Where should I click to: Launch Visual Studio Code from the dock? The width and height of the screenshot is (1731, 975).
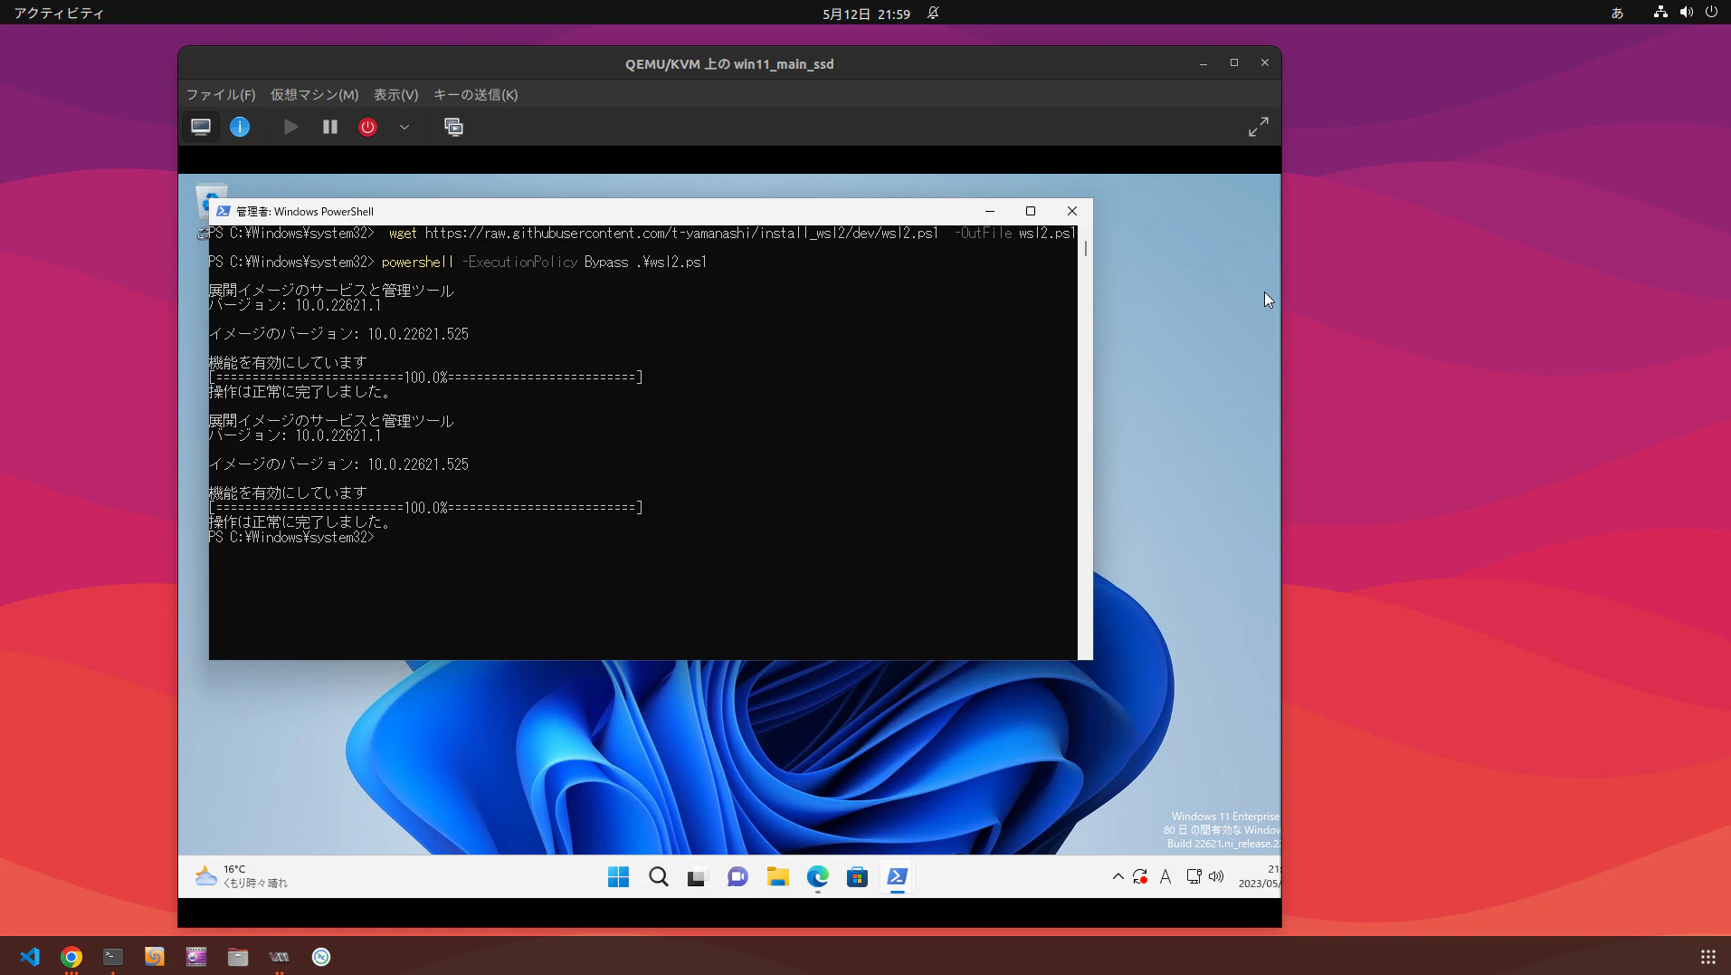tap(30, 957)
